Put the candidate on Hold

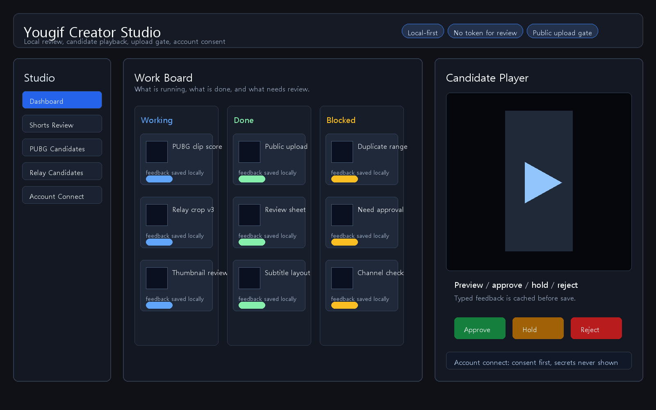click(x=538, y=328)
